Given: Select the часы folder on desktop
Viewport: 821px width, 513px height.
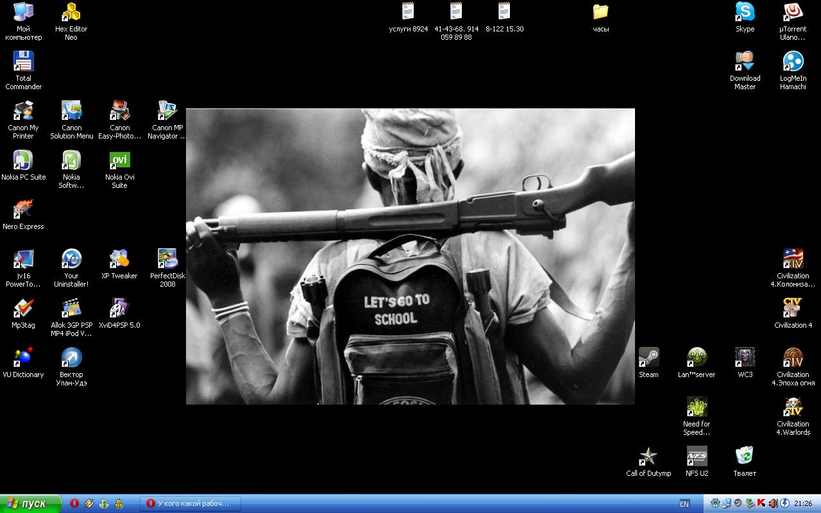Looking at the screenshot, I should (x=600, y=12).
